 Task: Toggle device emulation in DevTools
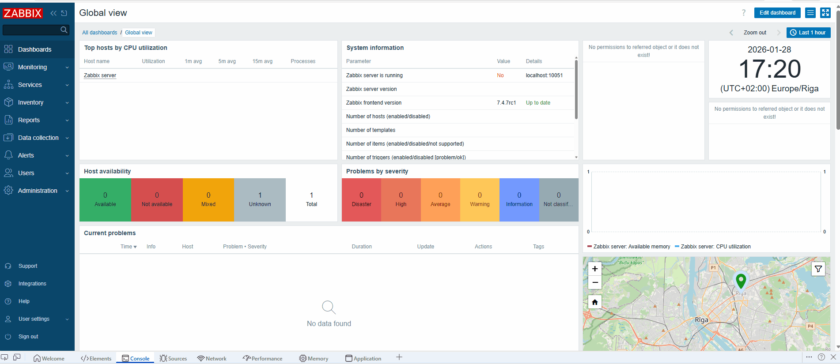coord(17,357)
